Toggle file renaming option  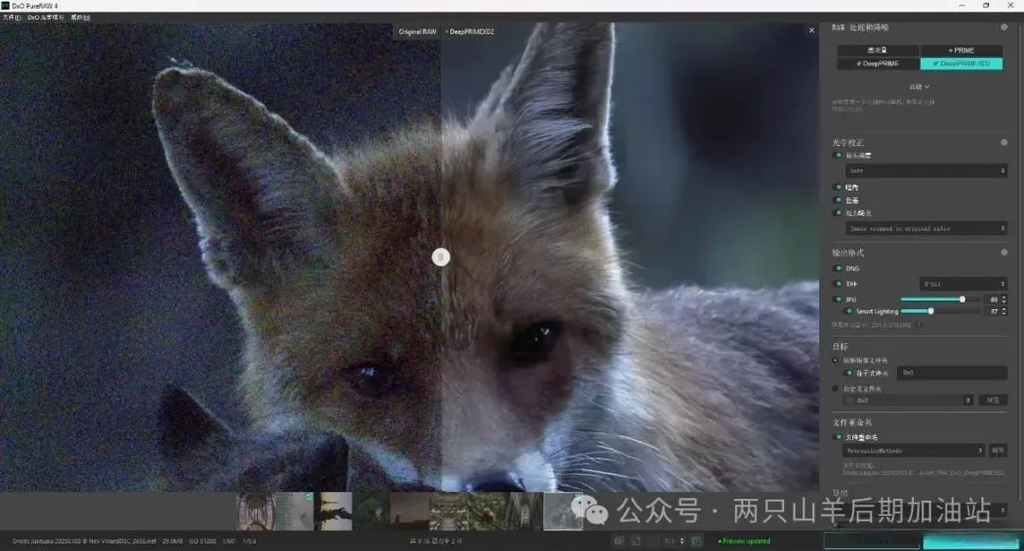pos(838,437)
